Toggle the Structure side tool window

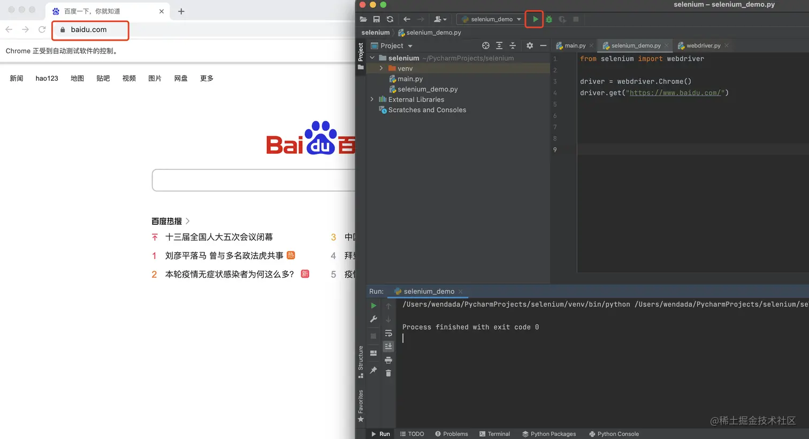pos(361,362)
